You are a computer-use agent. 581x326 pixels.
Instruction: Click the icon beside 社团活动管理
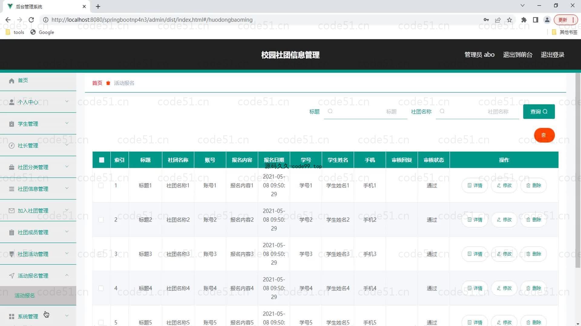pos(11,254)
